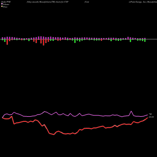Select the 'Price' legend label

[5, 7]
